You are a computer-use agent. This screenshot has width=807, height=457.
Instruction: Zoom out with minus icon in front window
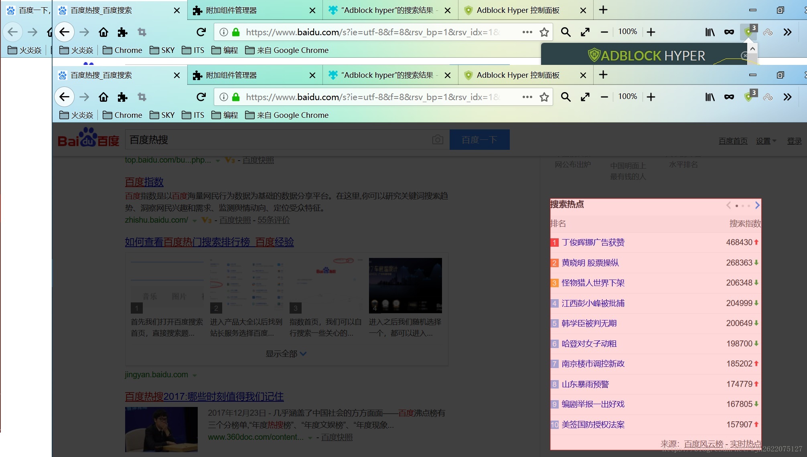click(x=604, y=97)
